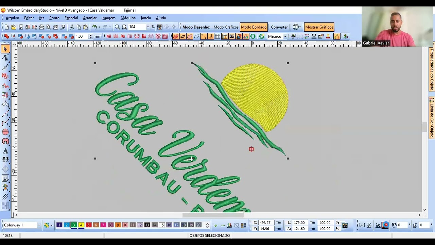Open the Métrico units dropdown
The width and height of the screenshot is (435, 245).
(285, 37)
